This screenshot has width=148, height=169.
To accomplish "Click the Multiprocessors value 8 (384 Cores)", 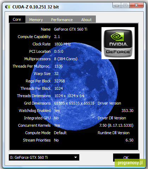I will [x=66, y=59].
